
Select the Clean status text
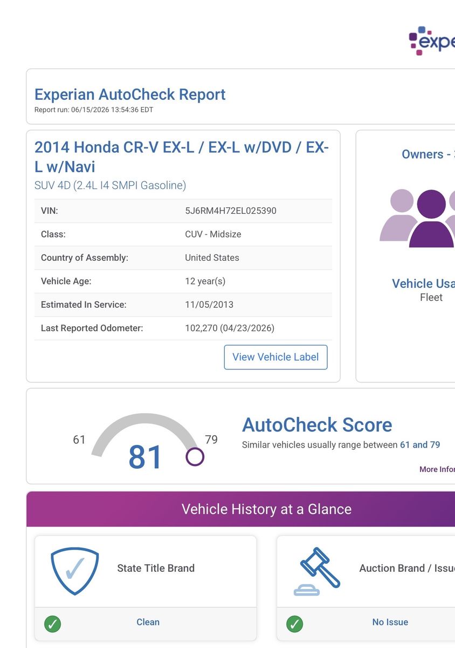(148, 622)
